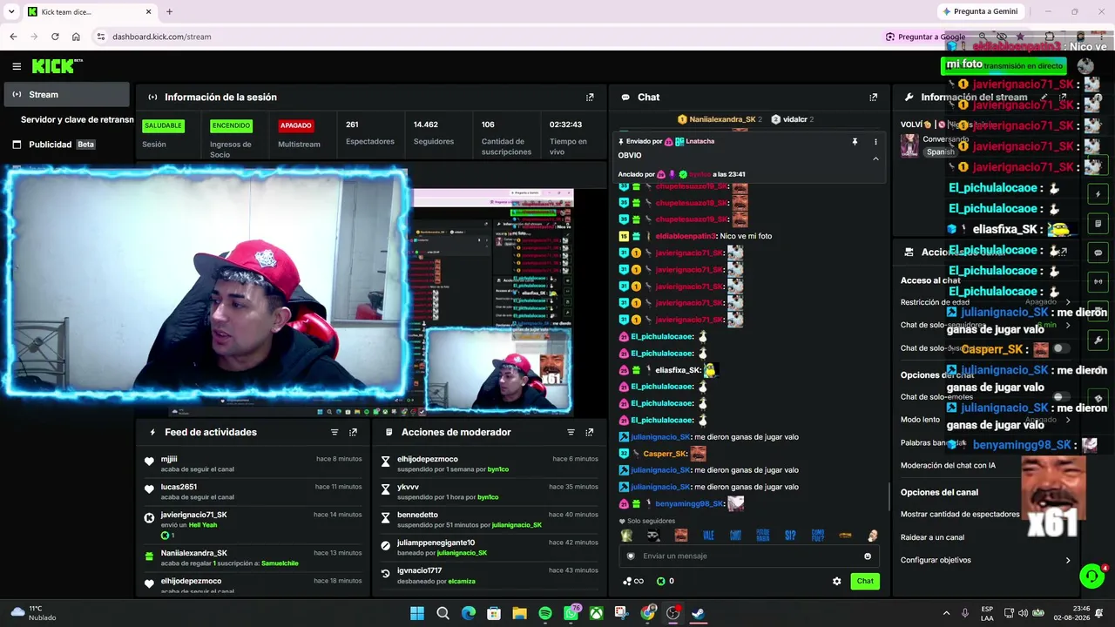Screen dimensions: 1115x627
Task: Show hidden system tray icons
Action: click(x=946, y=613)
